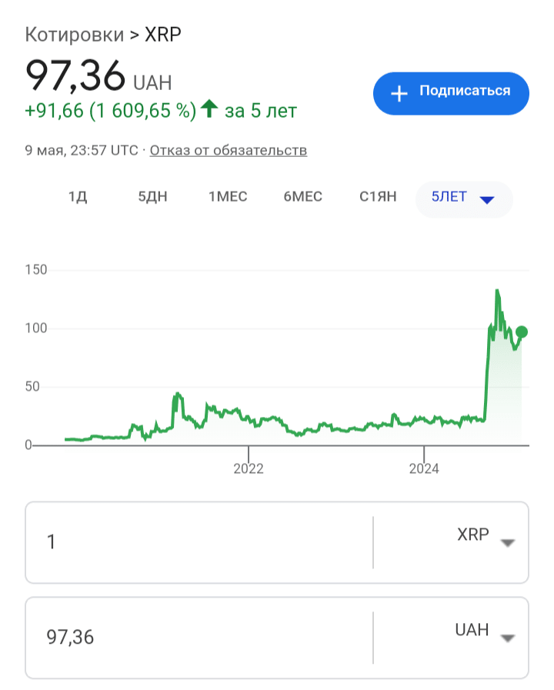Select the 1МЕС range tab

coord(228,197)
